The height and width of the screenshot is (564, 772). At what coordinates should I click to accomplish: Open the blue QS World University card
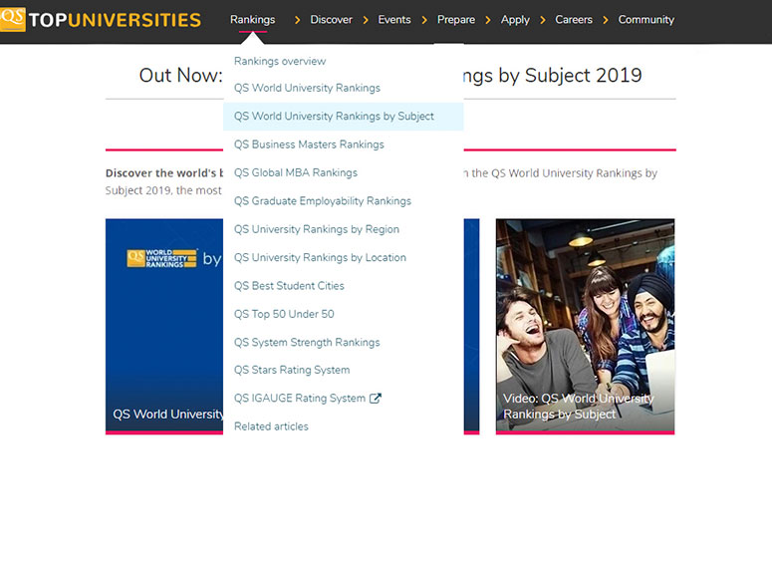pyautogui.click(x=164, y=327)
